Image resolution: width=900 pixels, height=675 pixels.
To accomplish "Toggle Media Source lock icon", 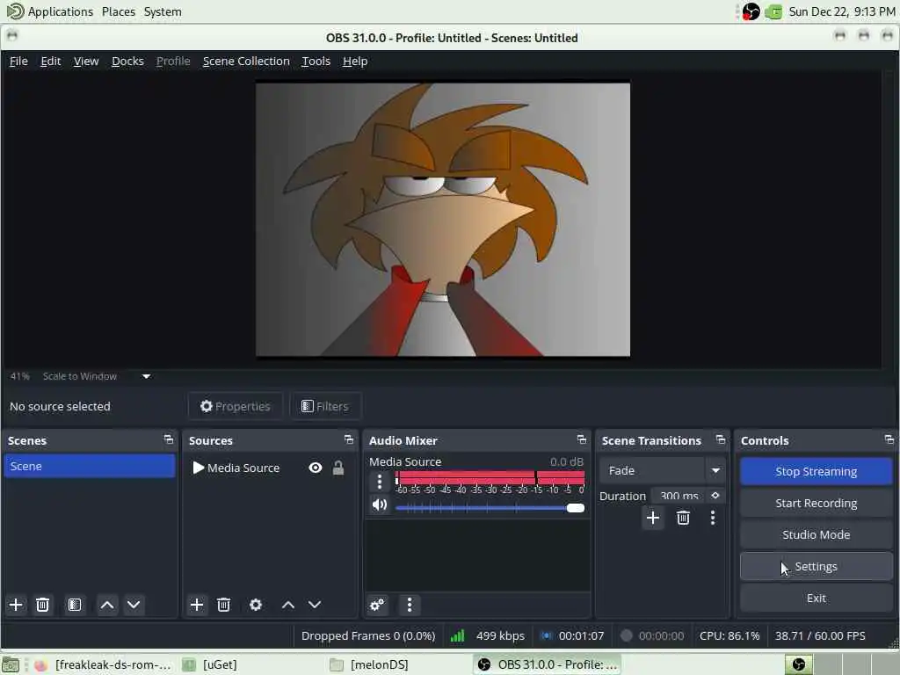I will pos(338,468).
